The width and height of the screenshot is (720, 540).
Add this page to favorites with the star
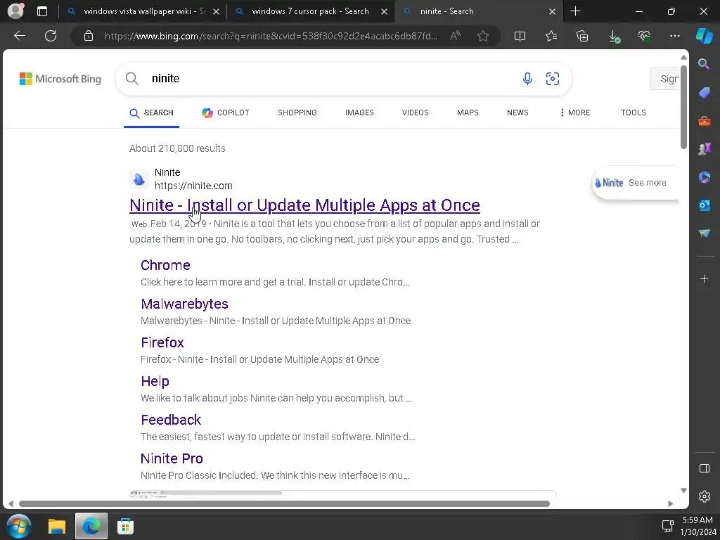[482, 36]
